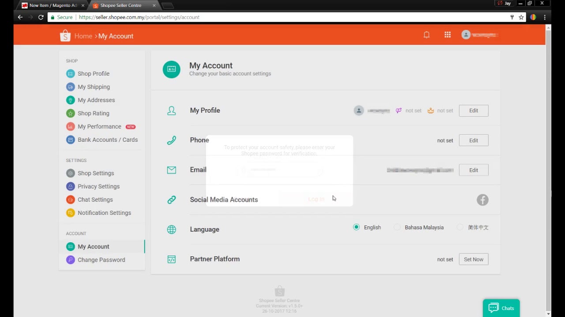This screenshot has width=565, height=317.
Task: Open notifications bell in header
Action: click(x=426, y=35)
